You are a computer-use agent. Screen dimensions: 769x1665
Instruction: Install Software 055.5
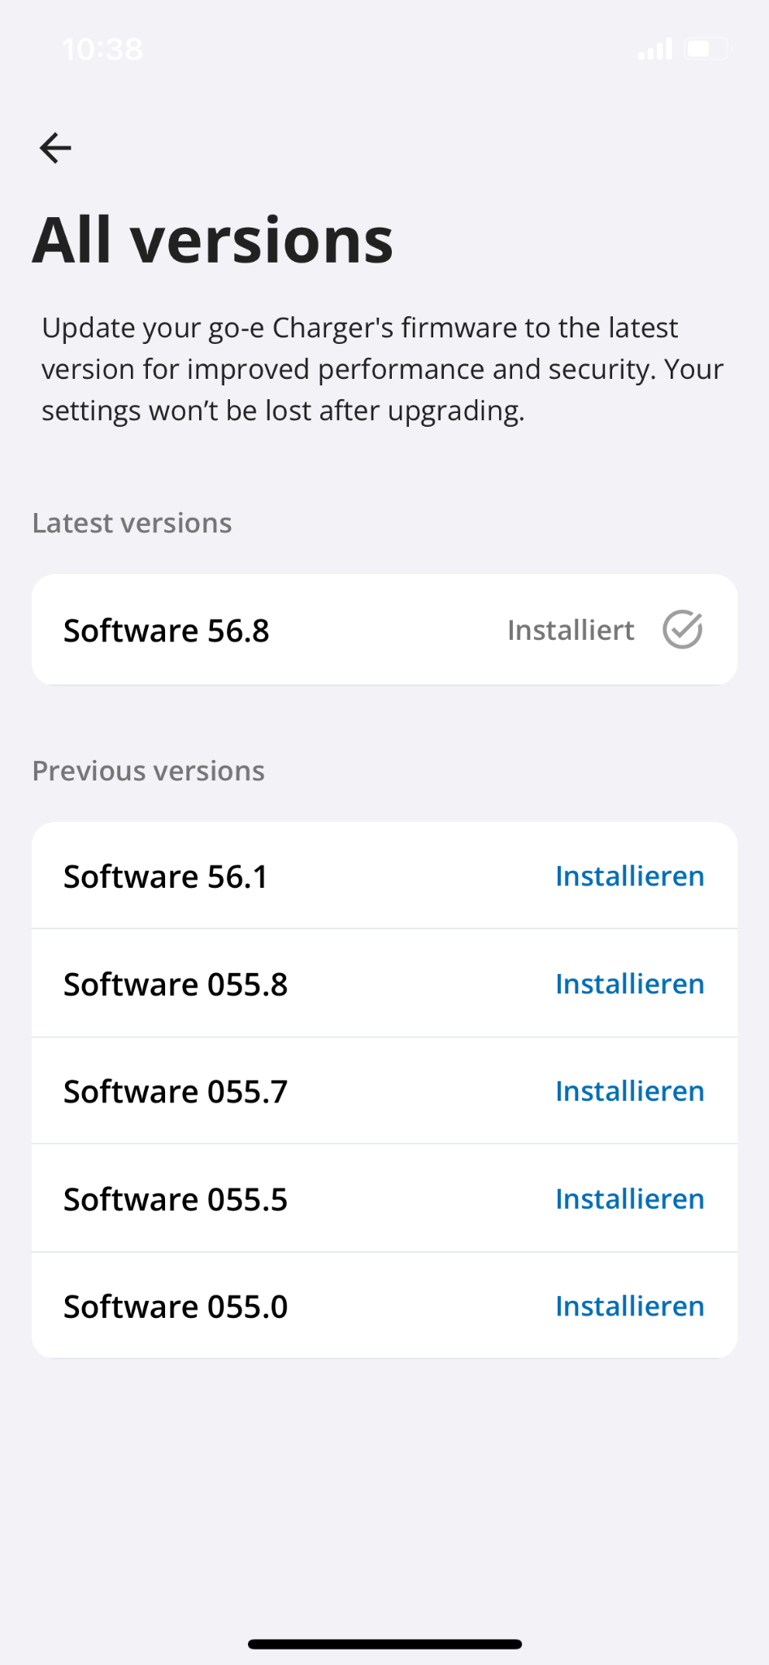coord(629,1199)
